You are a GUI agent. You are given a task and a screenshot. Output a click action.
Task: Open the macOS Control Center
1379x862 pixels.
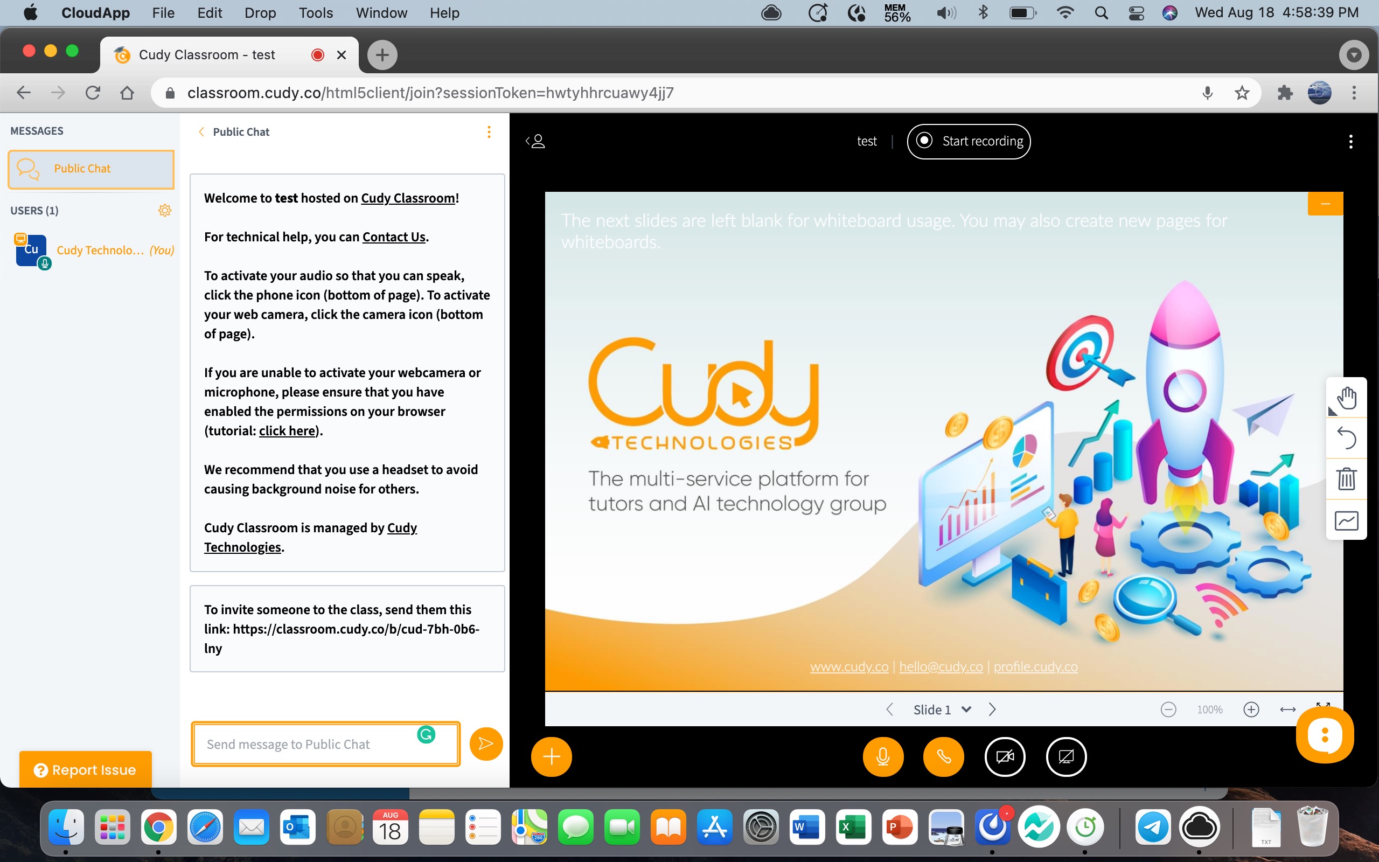(1136, 12)
